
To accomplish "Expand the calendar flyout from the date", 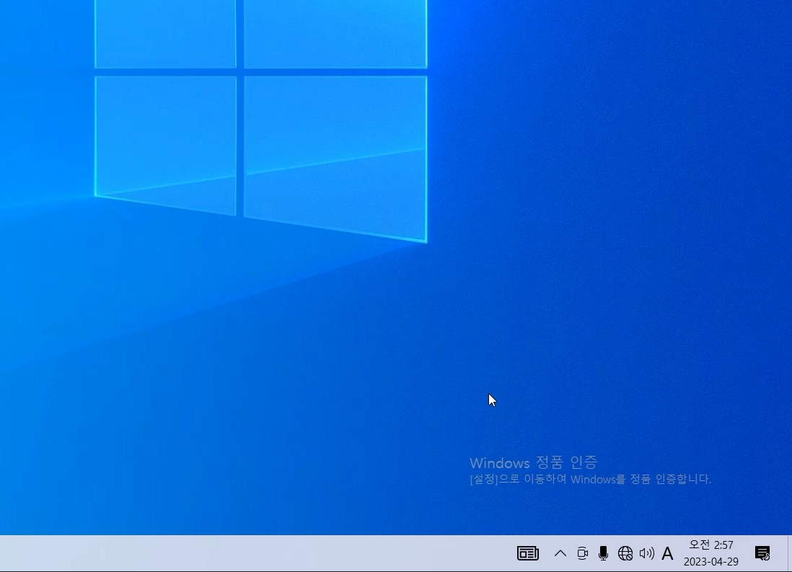I will pos(710,560).
